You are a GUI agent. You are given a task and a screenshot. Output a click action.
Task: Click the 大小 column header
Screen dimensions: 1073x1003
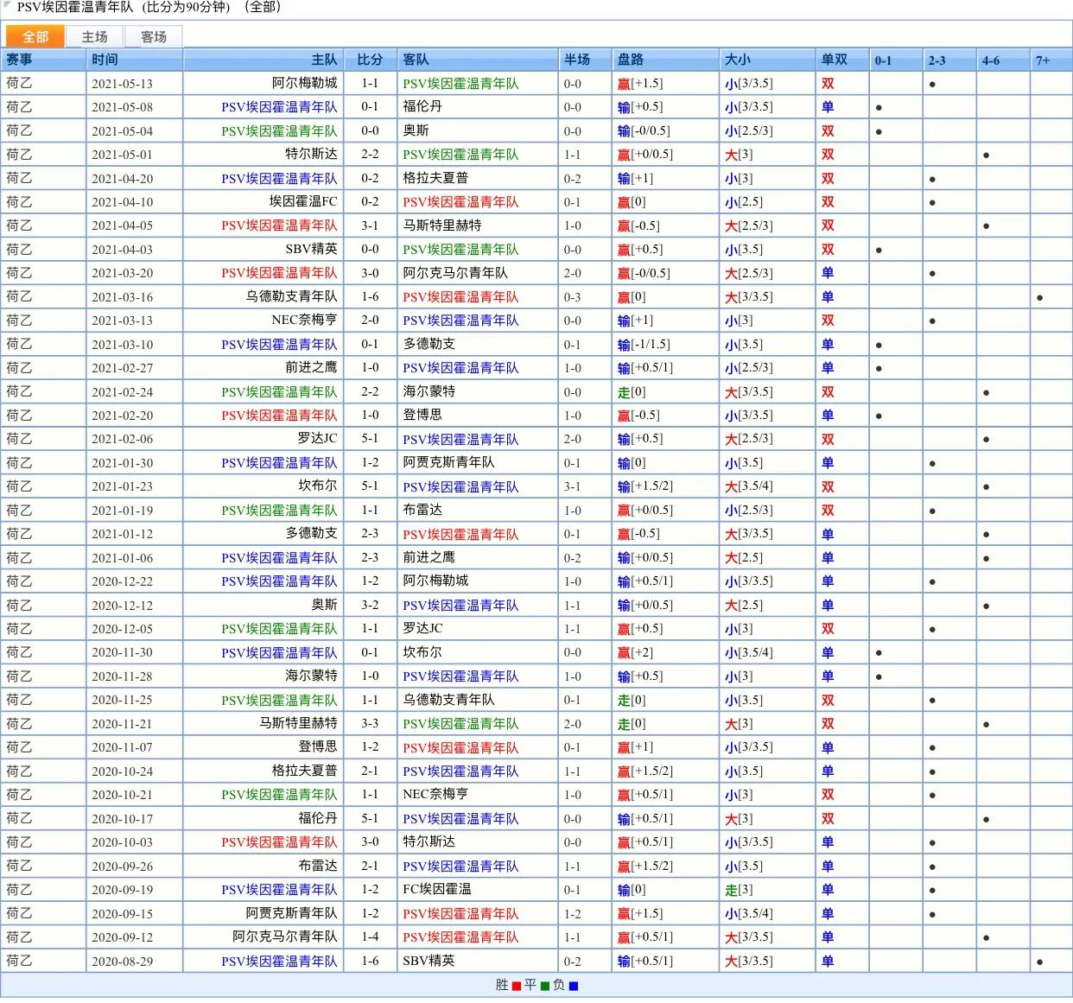(738, 60)
